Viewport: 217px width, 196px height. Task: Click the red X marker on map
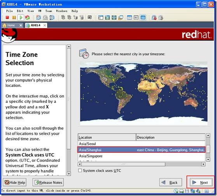click(187, 83)
